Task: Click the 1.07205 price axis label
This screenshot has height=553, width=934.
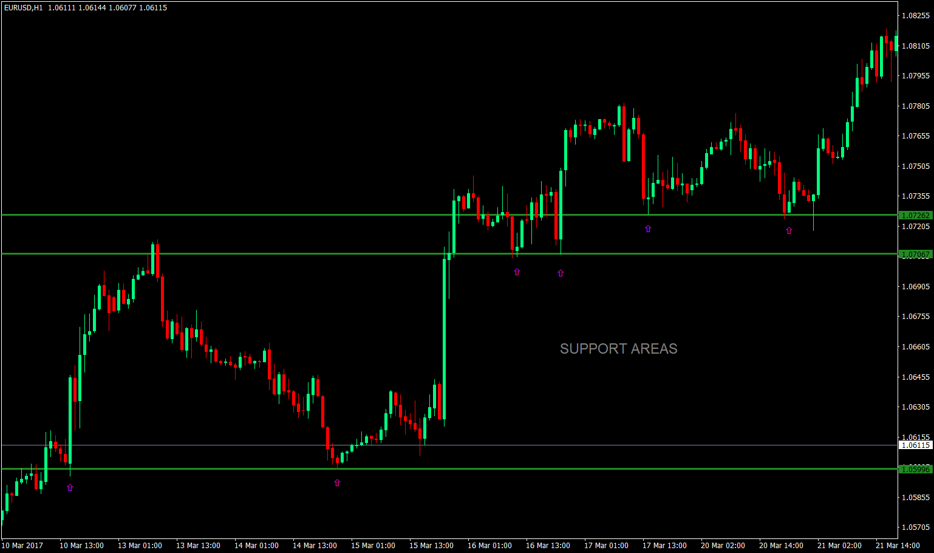Action: [916, 226]
